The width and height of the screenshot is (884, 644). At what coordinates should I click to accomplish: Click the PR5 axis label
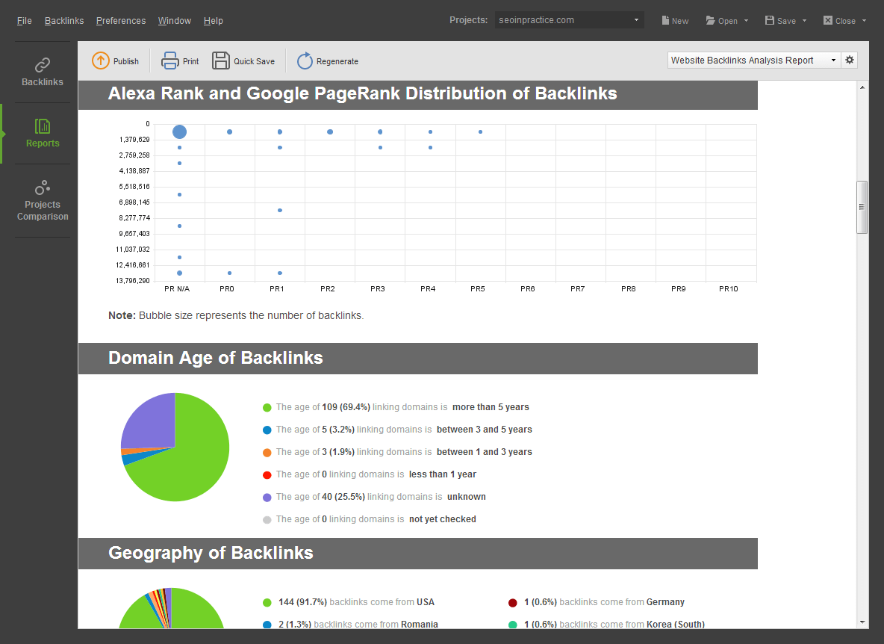[478, 288]
